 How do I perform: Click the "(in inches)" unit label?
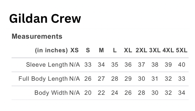(51, 51)
